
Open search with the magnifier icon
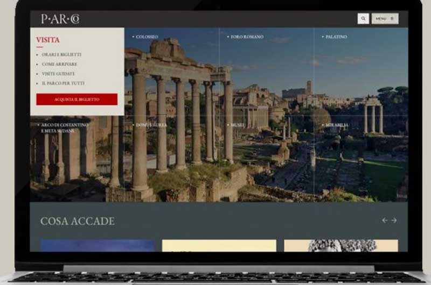(x=363, y=19)
